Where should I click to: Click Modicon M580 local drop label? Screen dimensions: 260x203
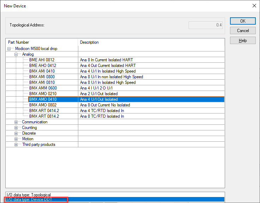(x=36, y=49)
